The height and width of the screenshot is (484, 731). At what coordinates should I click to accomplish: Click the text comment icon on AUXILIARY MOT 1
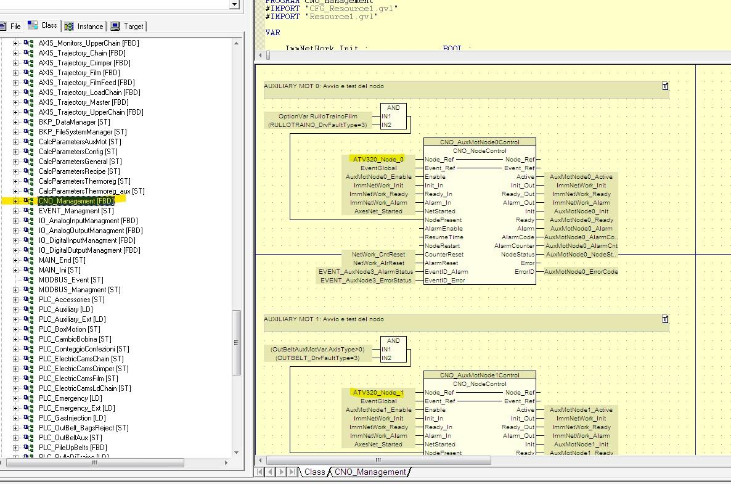[665, 319]
